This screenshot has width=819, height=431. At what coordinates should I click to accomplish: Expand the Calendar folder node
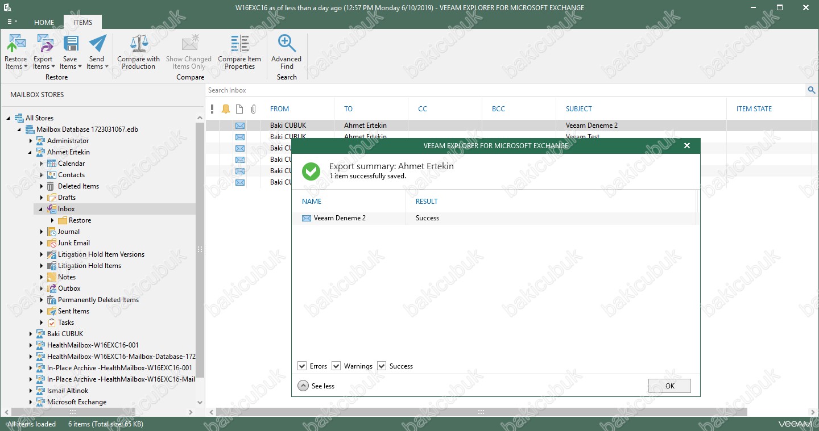[x=42, y=164]
